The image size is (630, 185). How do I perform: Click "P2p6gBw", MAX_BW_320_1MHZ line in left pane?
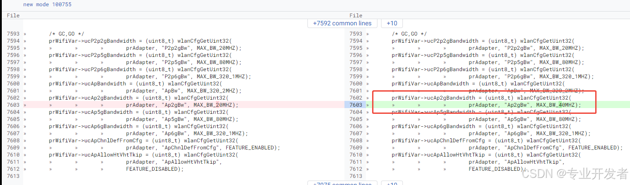coord(189,76)
